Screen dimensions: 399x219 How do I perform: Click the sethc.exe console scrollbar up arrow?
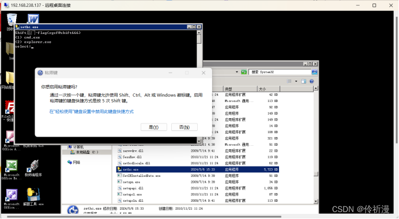(199, 32)
